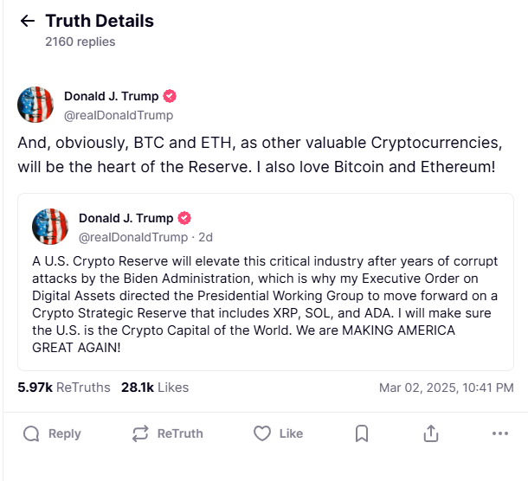Bookmark this Truth post
The height and width of the screenshot is (481, 528).
[x=363, y=433]
